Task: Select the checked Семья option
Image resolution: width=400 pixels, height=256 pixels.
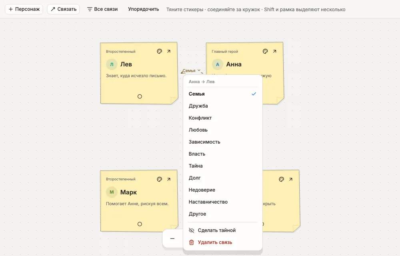Action: tap(223, 94)
